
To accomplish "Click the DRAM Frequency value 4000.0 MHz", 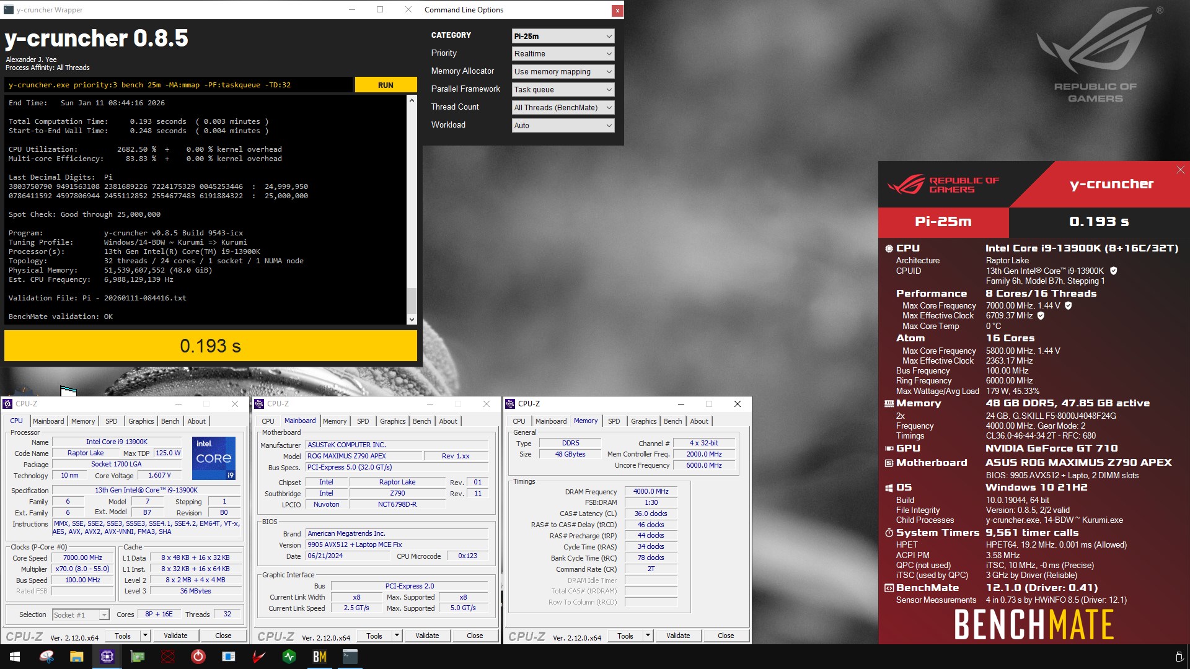I will click(x=651, y=492).
